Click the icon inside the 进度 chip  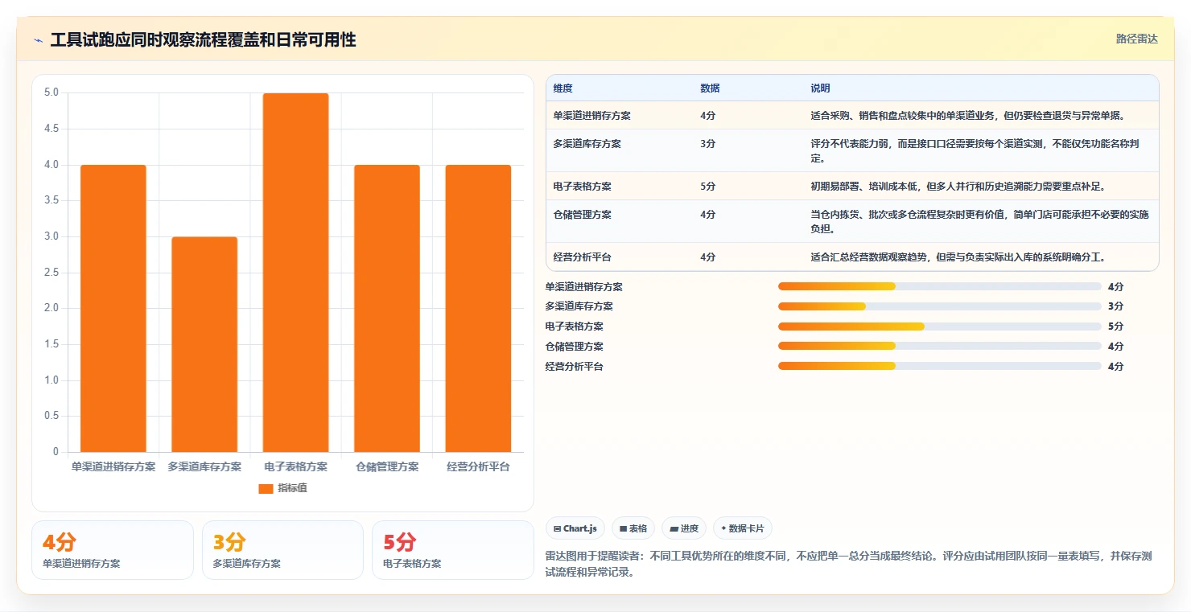pos(674,528)
